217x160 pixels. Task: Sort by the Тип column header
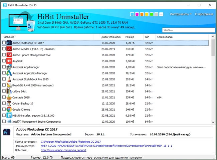click(149, 37)
